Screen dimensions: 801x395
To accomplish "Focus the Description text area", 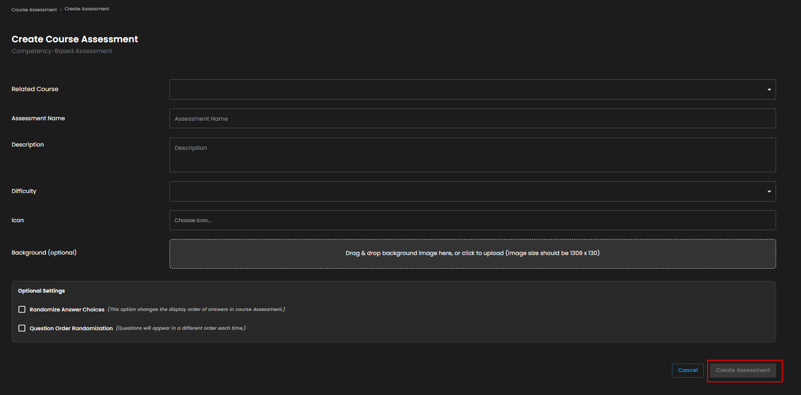I will point(472,155).
